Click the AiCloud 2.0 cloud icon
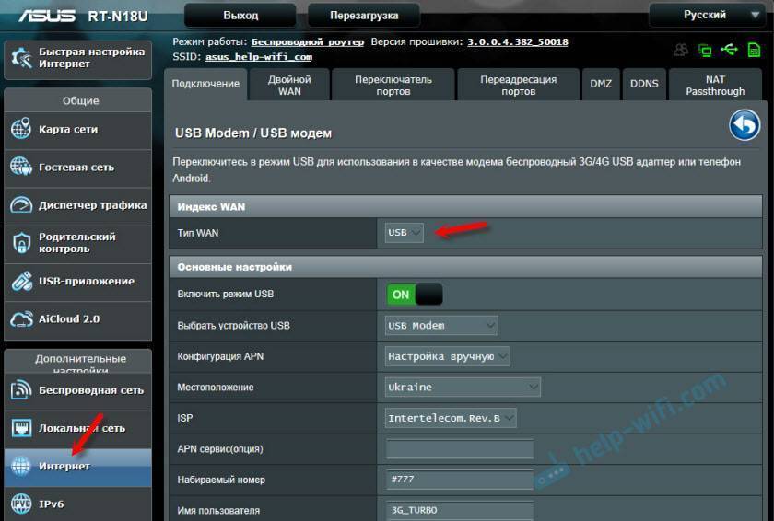Screen dimensions: 774x521 coord(21,319)
